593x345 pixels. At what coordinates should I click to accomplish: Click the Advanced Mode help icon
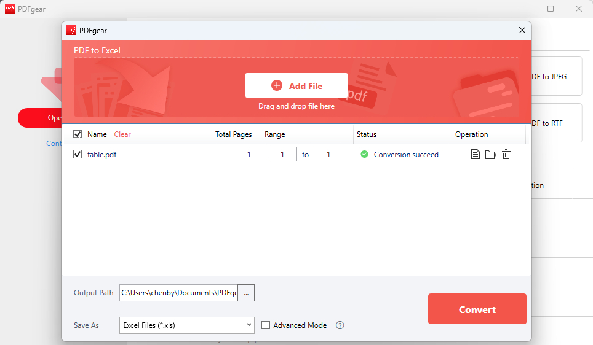340,325
